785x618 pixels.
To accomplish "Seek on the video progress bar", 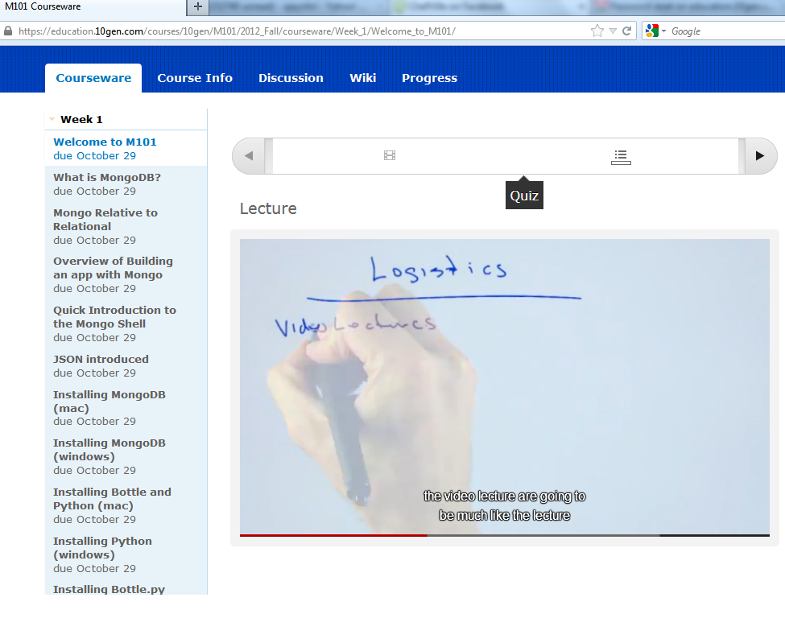I will tap(504, 535).
